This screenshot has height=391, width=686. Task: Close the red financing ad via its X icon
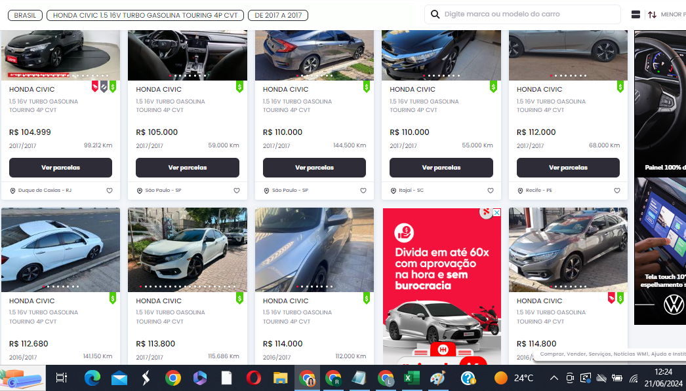tap(485, 214)
